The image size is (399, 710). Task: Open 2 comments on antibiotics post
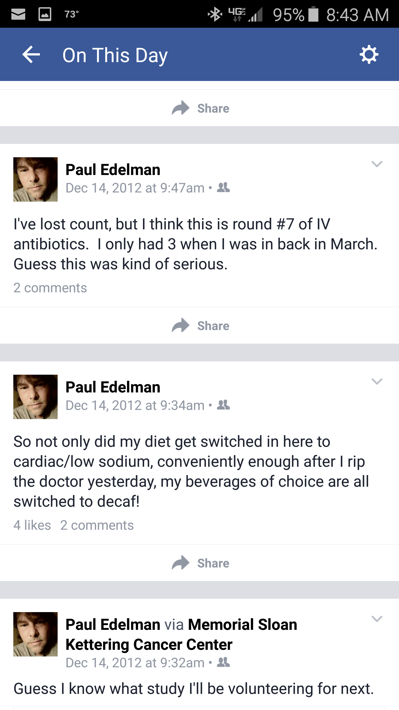[50, 288]
